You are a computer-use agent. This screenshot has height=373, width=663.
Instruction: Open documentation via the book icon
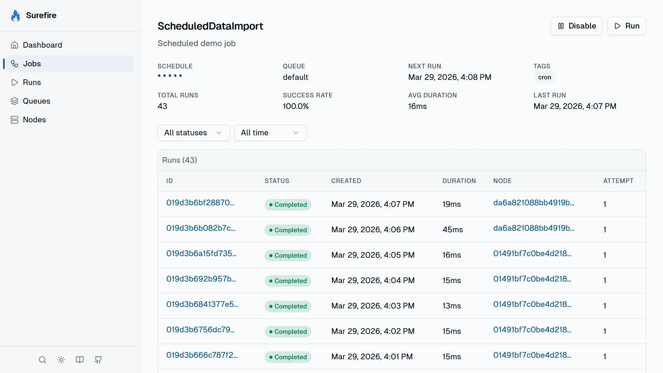(x=80, y=360)
